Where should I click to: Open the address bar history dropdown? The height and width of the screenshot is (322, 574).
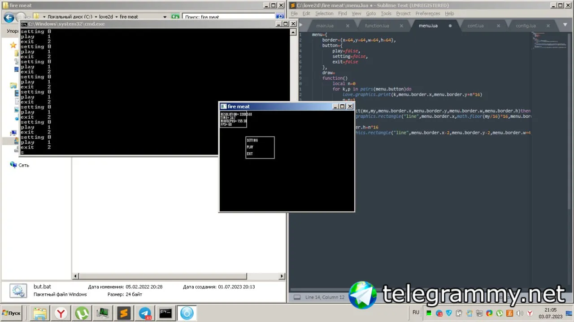(x=165, y=17)
